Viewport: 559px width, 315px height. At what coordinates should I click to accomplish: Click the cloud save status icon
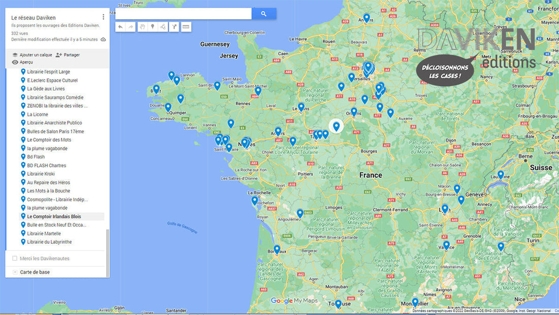(x=103, y=39)
